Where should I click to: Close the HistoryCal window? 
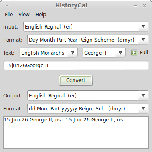click(x=145, y=6)
